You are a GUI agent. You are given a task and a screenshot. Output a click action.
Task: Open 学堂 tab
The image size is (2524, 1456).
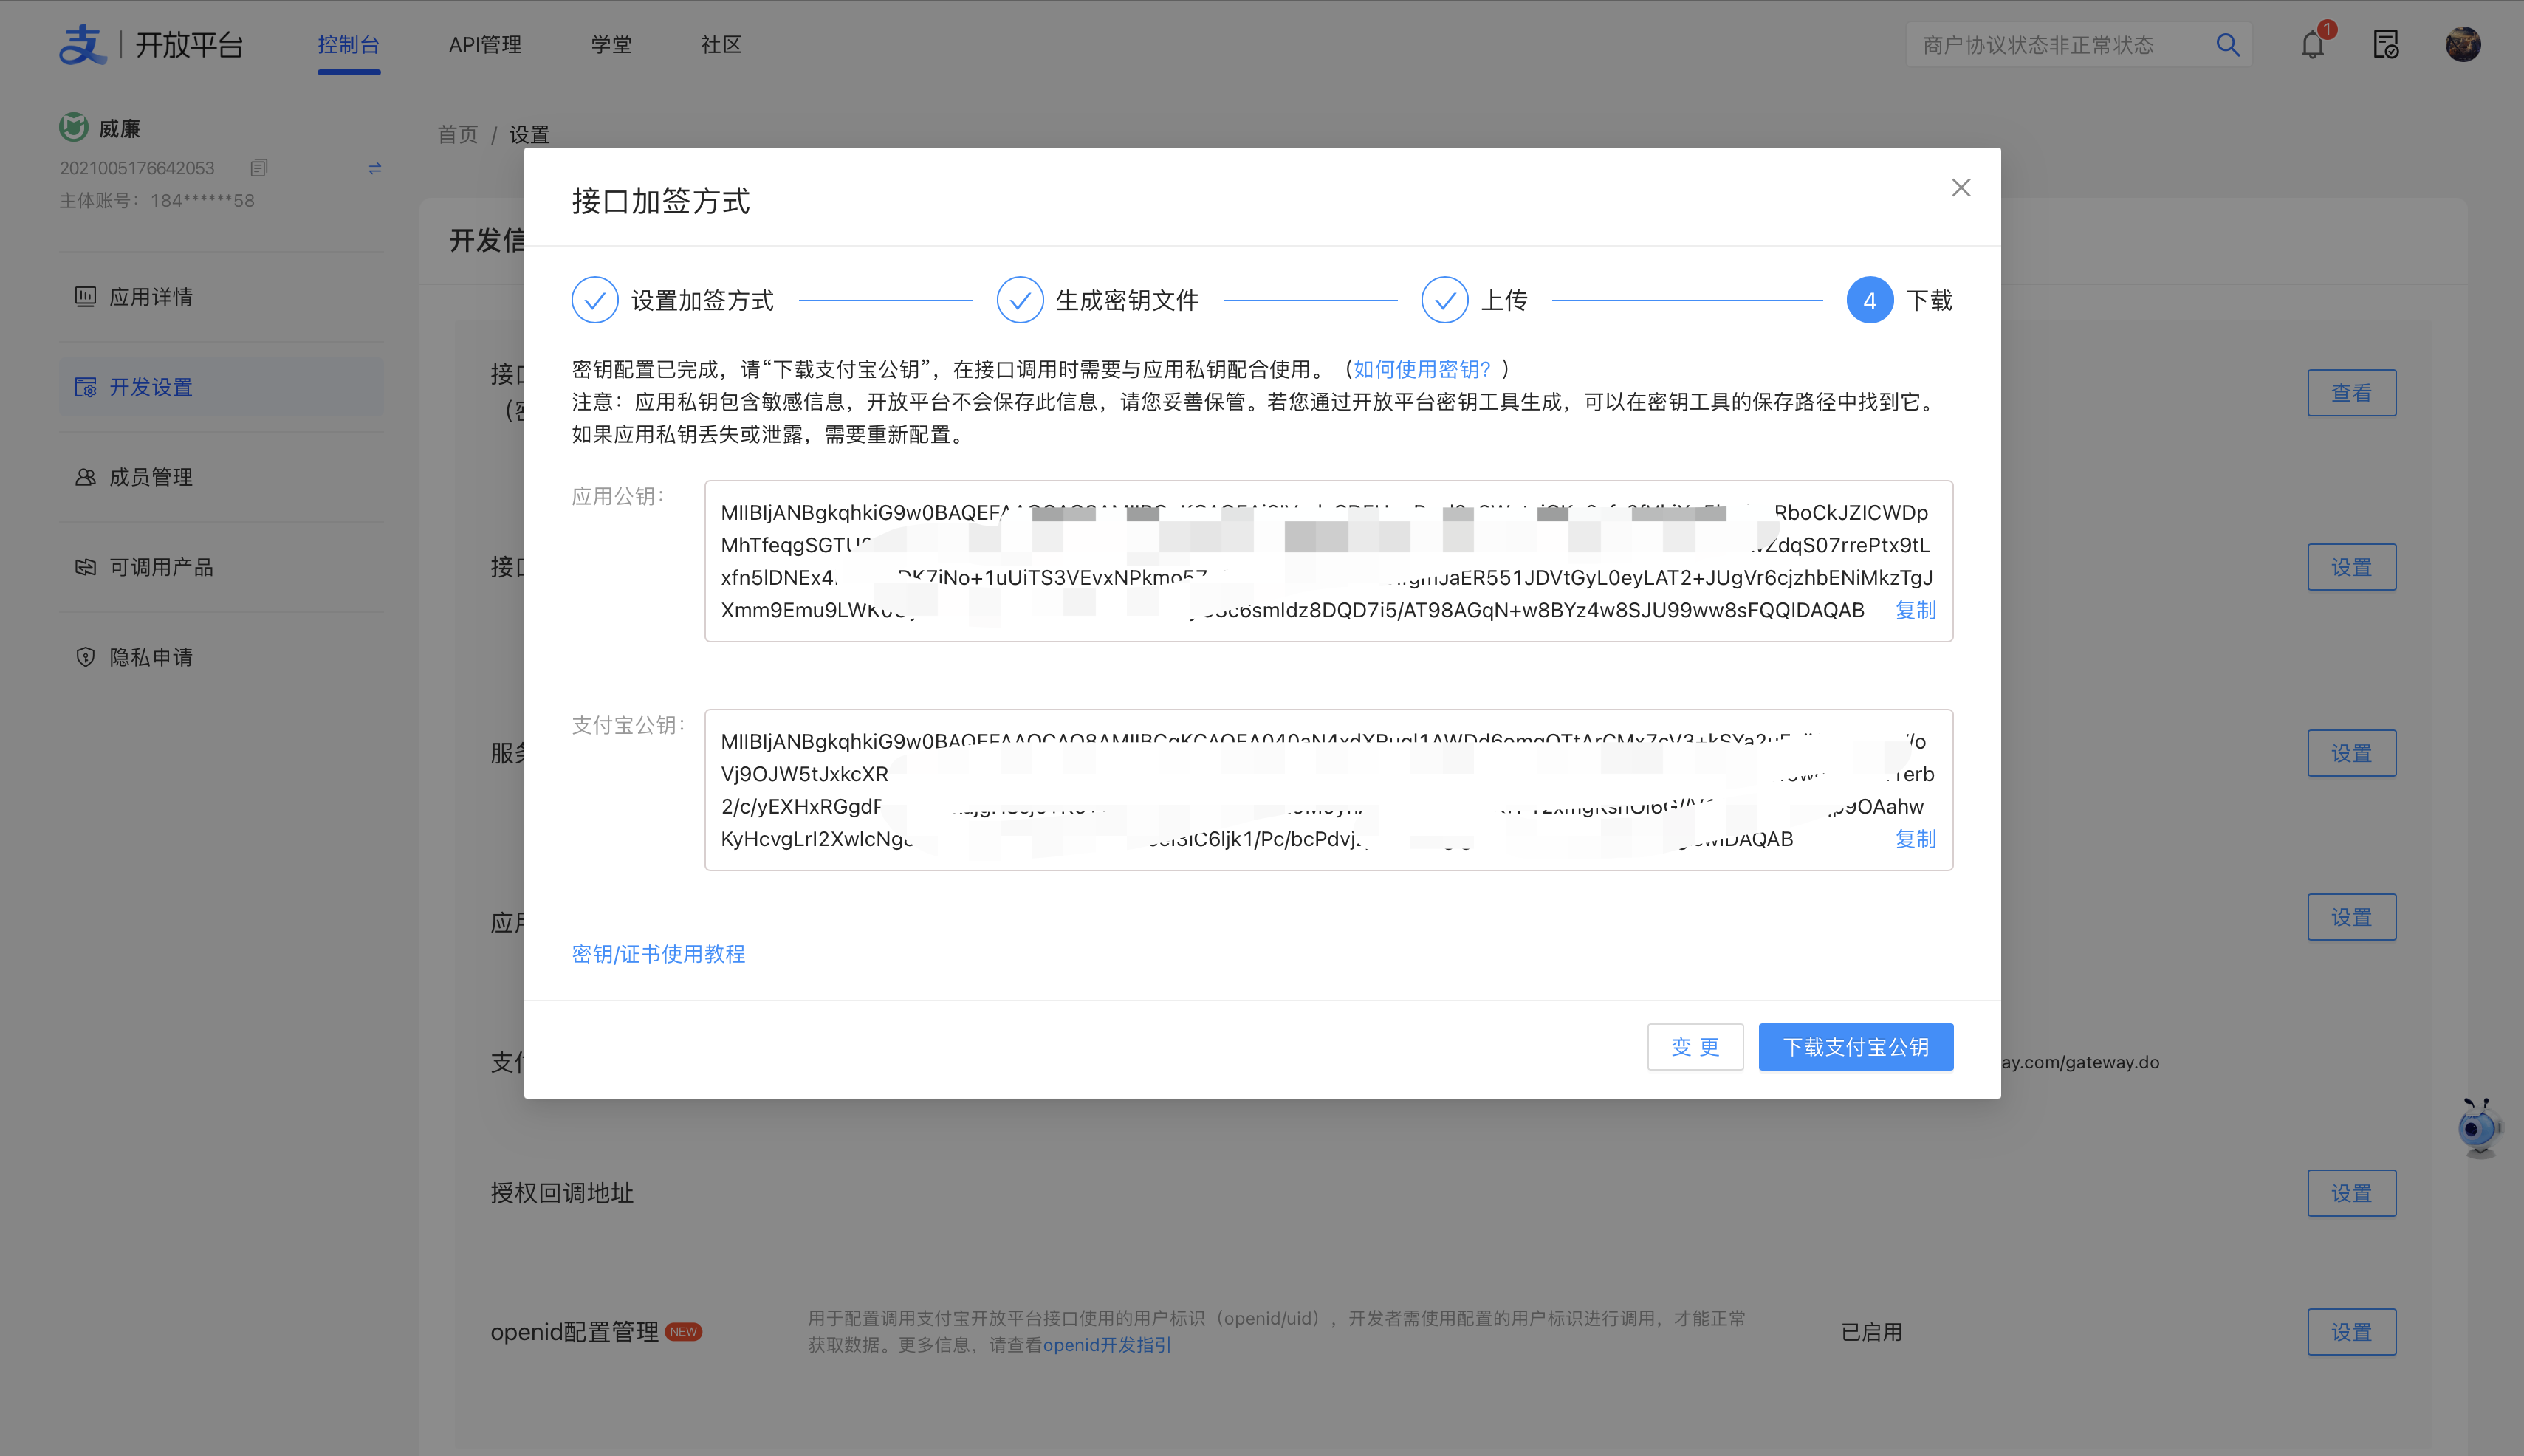(611, 45)
